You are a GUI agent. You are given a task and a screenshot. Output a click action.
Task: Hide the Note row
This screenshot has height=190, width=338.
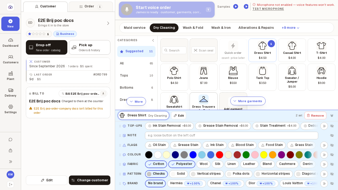click(x=332, y=136)
